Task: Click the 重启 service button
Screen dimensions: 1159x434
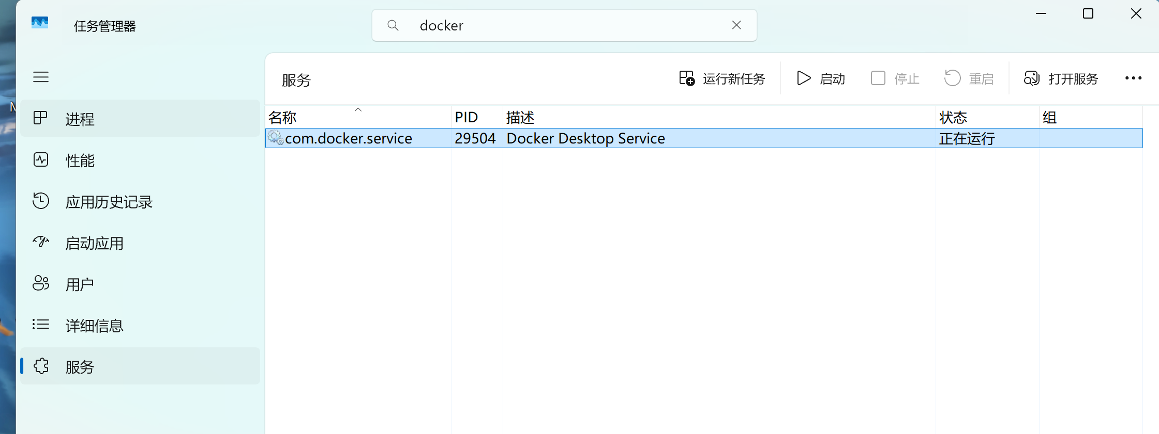Action: tap(969, 78)
